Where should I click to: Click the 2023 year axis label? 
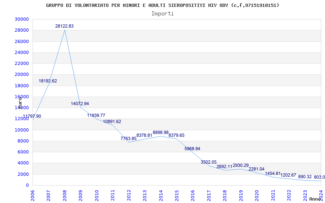[305, 195]
